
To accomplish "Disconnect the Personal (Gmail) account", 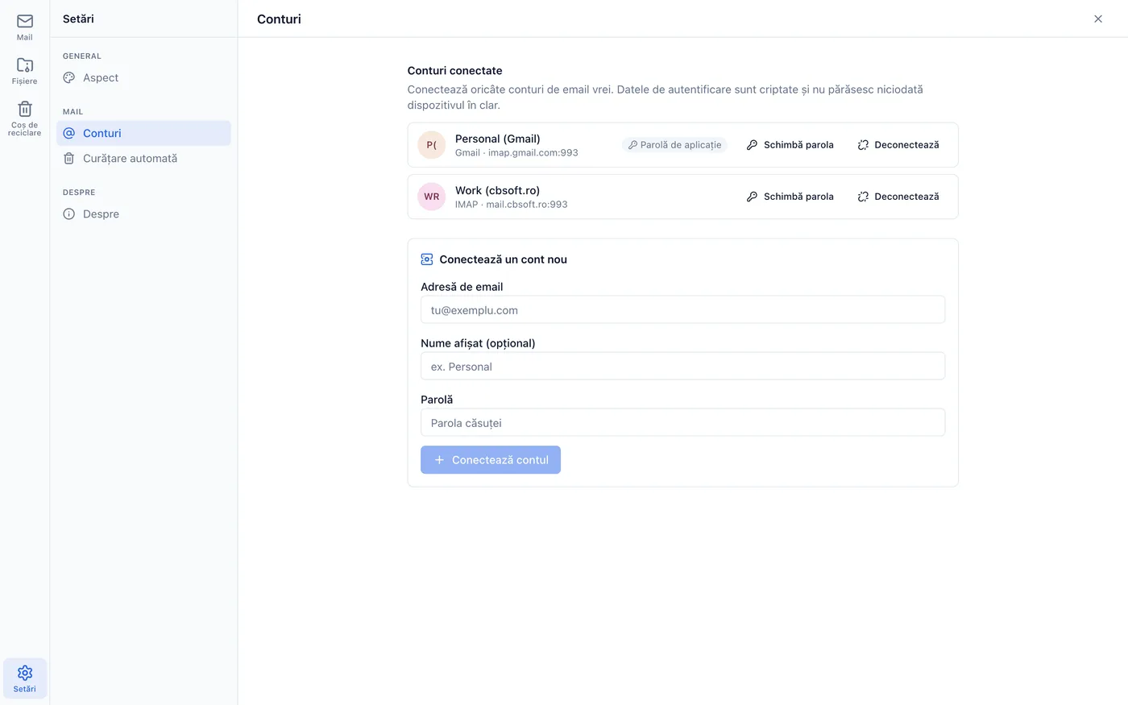I will tap(898, 145).
